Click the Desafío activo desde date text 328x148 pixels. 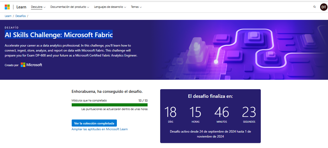tap(210, 134)
